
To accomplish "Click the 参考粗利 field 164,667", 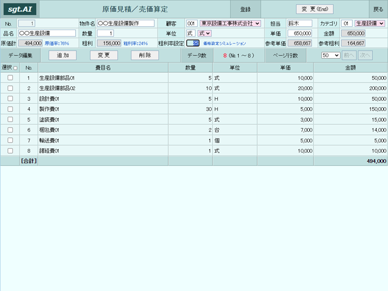I will click(353, 43).
